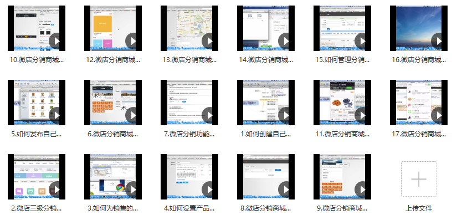Play the 16.微店分销商城 sky video
Viewport: 457px width, 220px height.
(x=438, y=41)
